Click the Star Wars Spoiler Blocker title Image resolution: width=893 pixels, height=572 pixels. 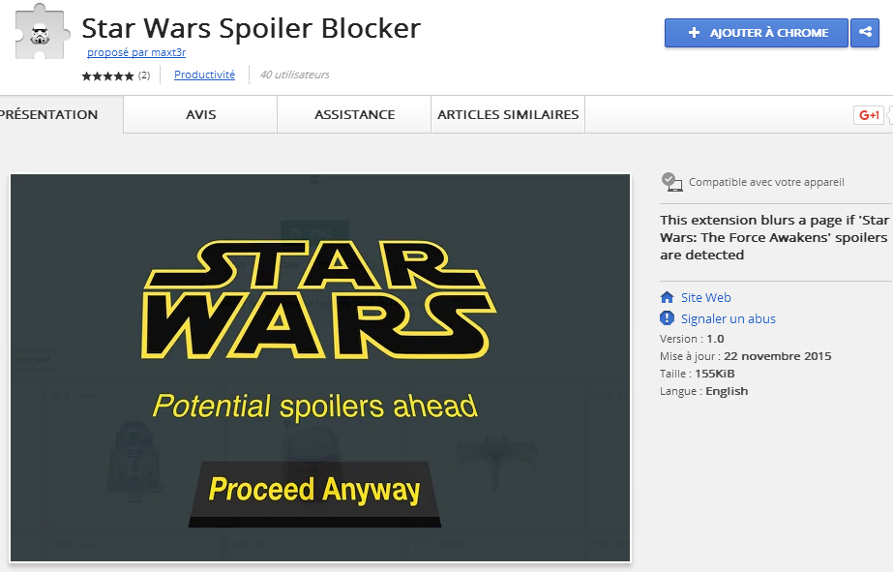tap(252, 28)
